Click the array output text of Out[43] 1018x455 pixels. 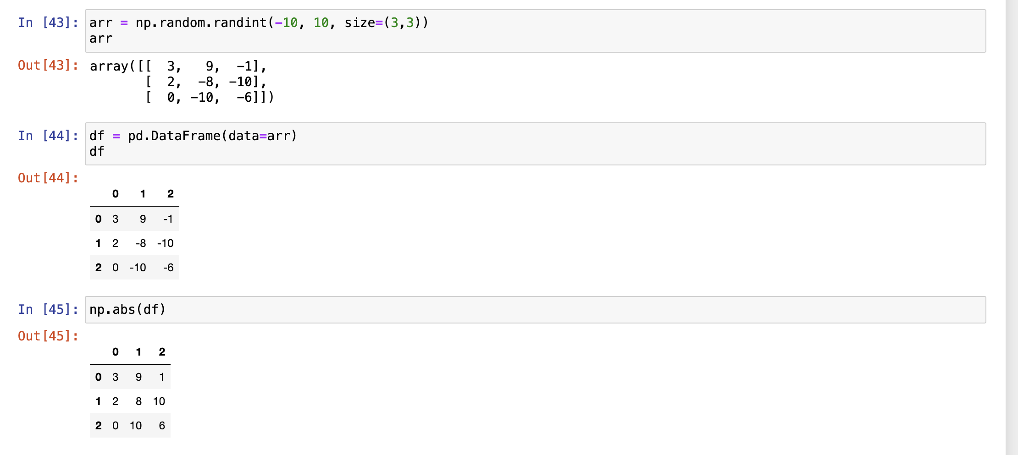tap(182, 82)
